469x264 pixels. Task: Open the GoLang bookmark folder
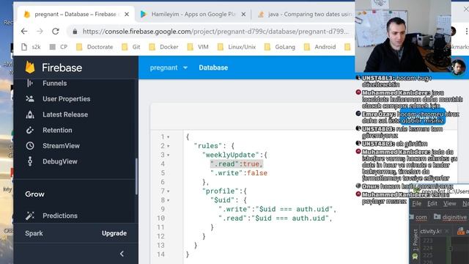coord(280,47)
